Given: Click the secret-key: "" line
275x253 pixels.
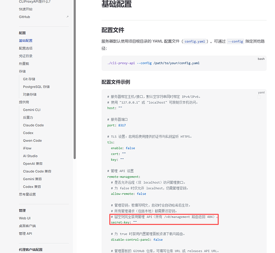Looking at the screenshot, I should coord(124,223).
